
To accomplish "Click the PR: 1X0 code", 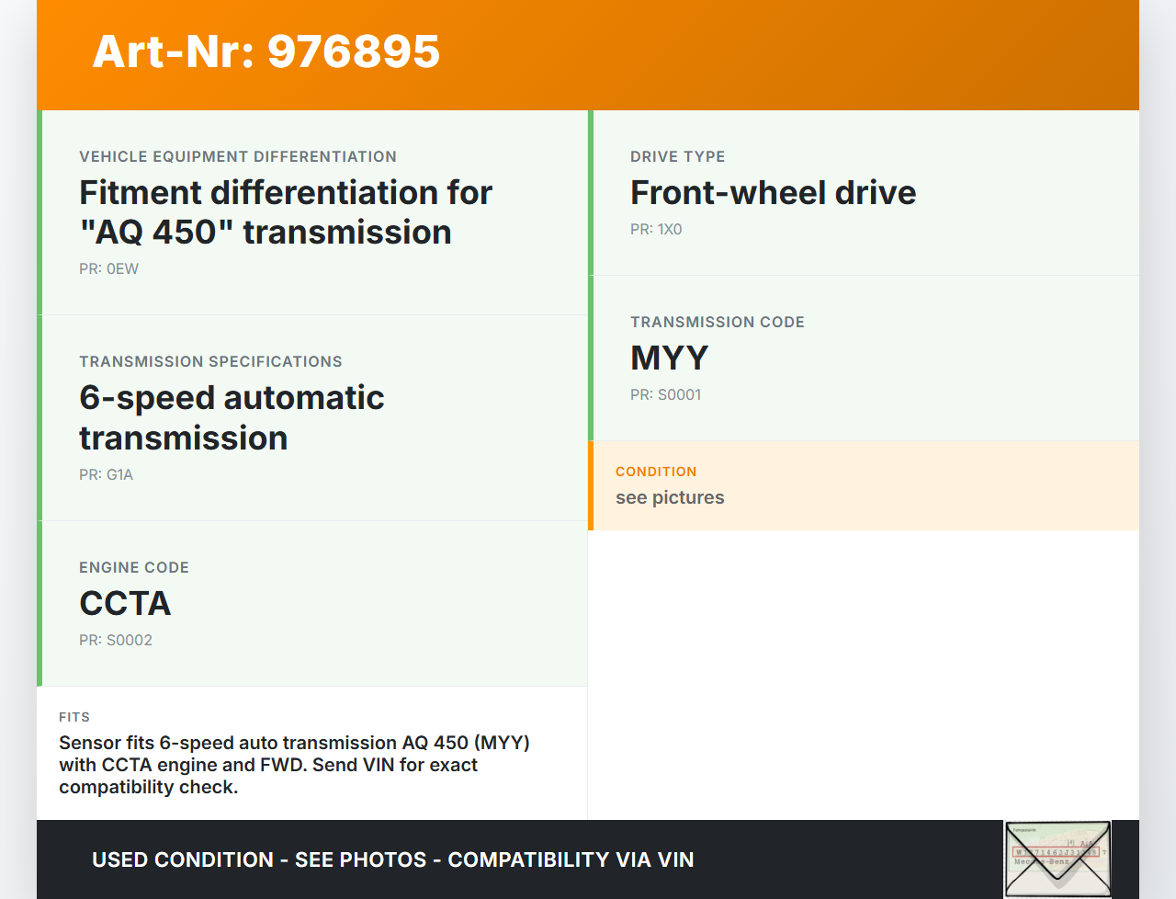I will coord(656,230).
